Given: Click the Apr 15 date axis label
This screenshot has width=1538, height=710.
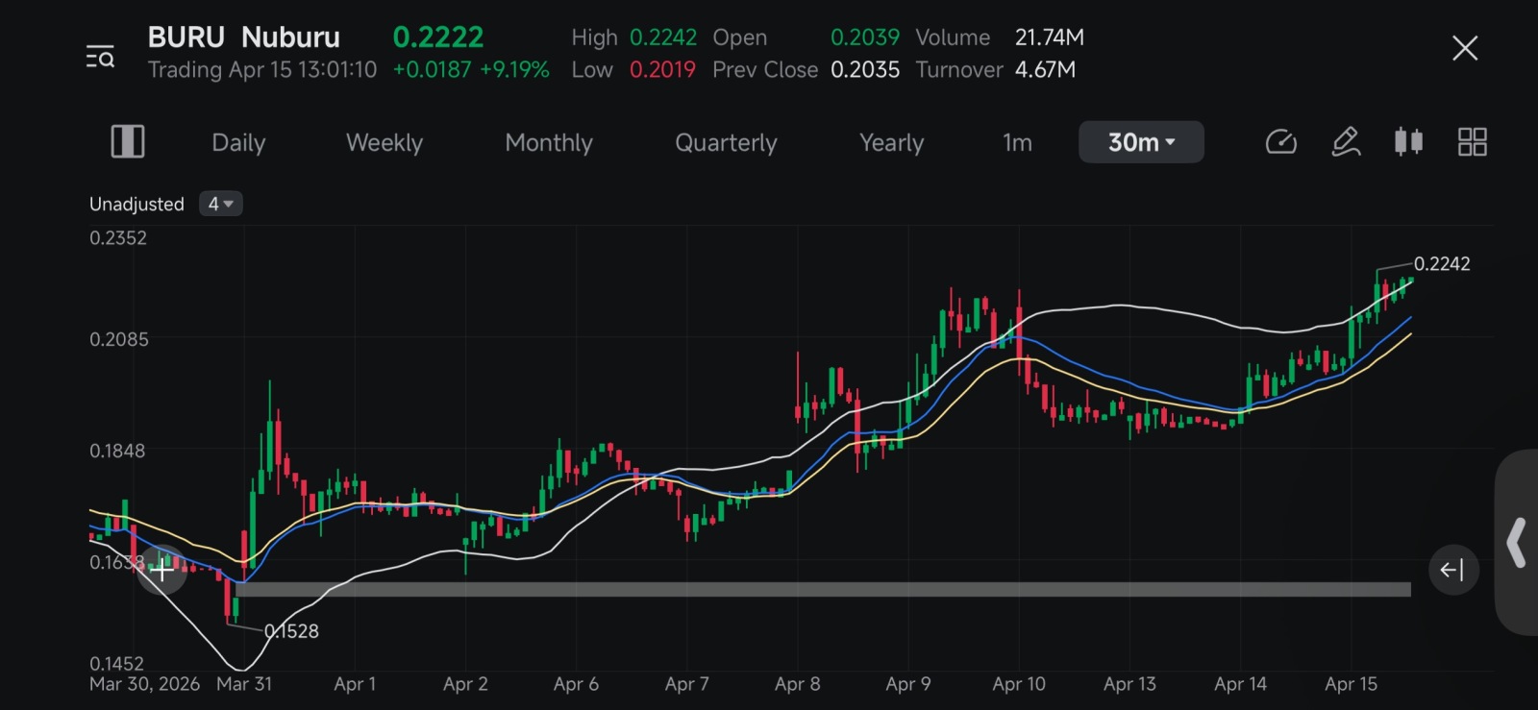Looking at the screenshot, I should (1351, 684).
